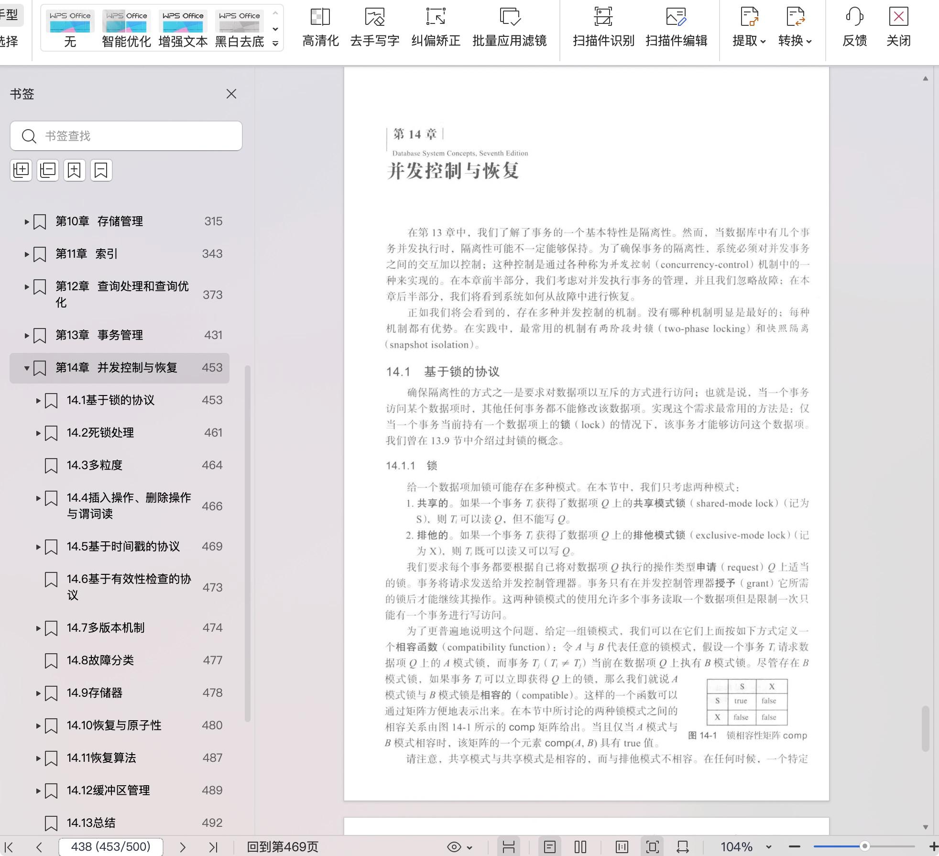The width and height of the screenshot is (939, 856).
Task: Select the 去手写字 tool
Action: tap(375, 28)
